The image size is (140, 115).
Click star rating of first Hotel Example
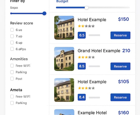click(x=86, y=26)
